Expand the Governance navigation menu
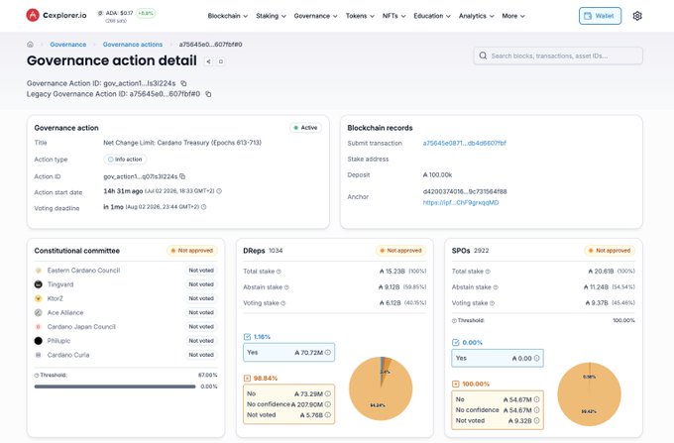The height and width of the screenshot is (443, 674). point(315,16)
